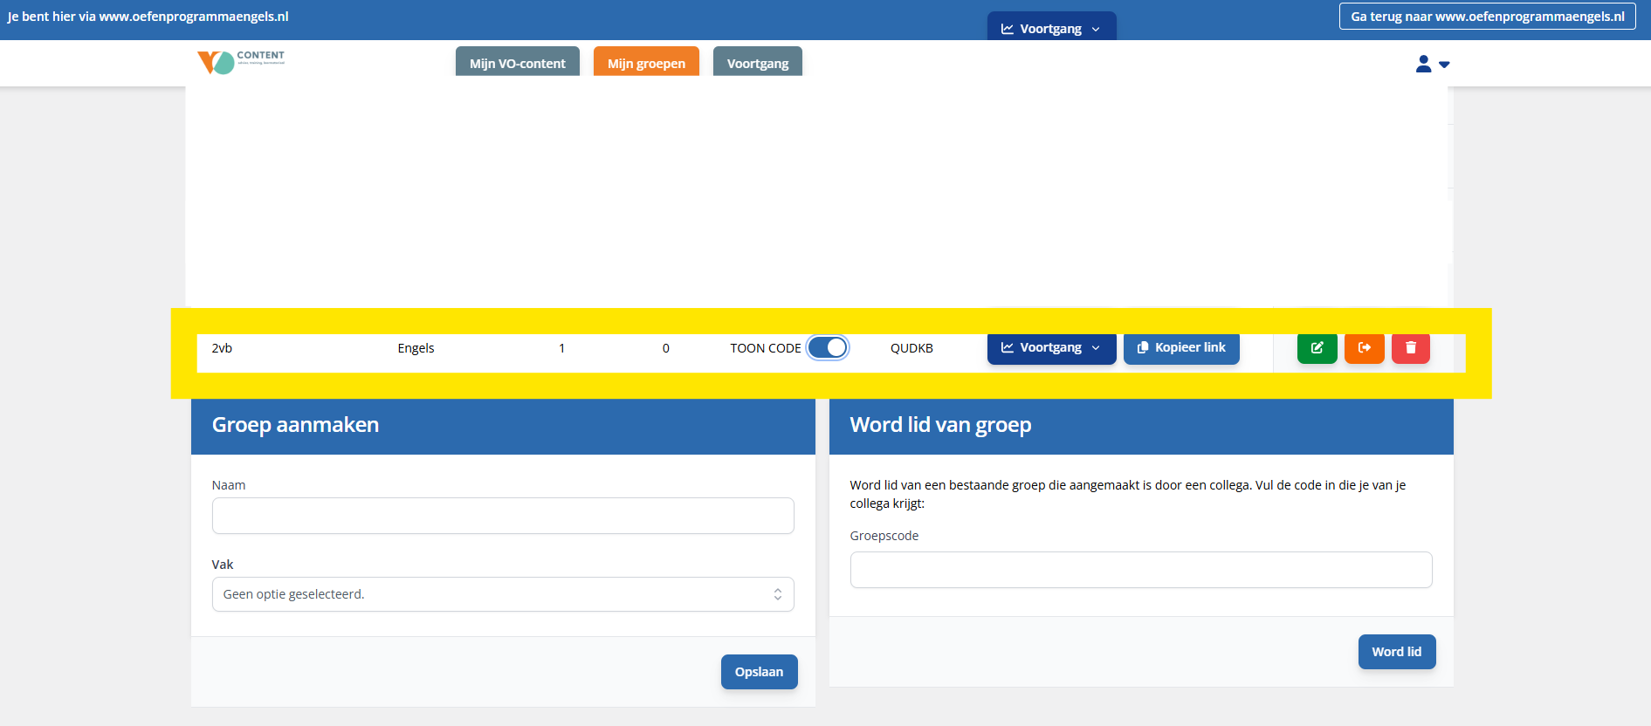Click the Kopieer link button
1651x726 pixels.
point(1181,348)
